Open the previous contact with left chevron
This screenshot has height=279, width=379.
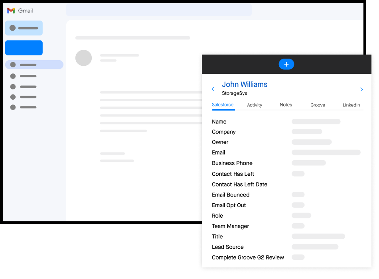(x=213, y=89)
